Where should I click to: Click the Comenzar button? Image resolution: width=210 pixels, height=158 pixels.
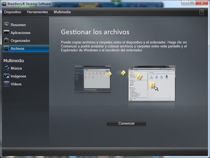(x=127, y=123)
